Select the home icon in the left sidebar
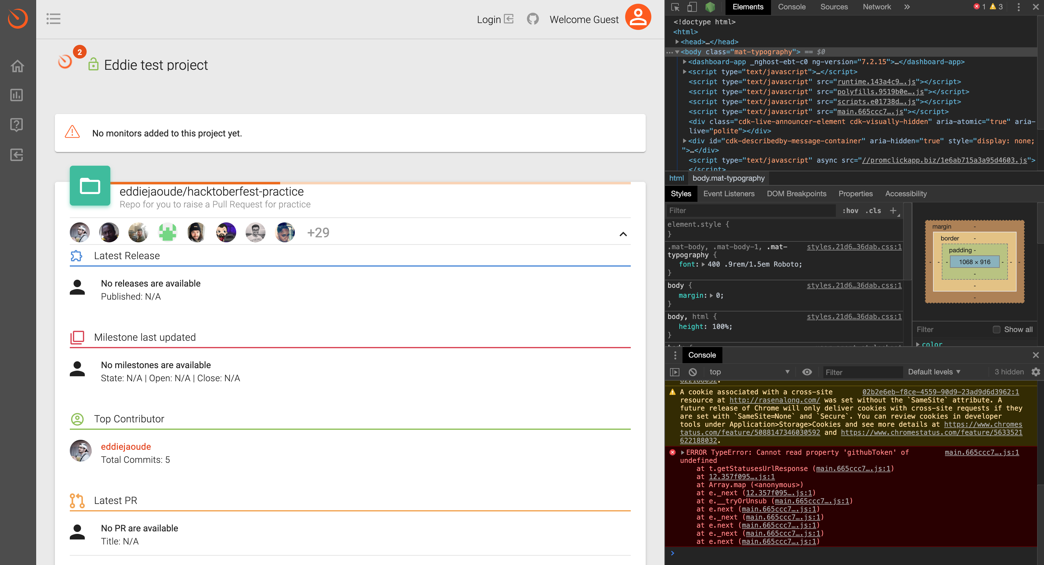Image resolution: width=1044 pixels, height=565 pixels. point(17,66)
